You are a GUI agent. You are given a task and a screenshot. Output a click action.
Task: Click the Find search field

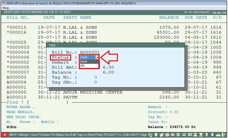[x=48, y=102]
